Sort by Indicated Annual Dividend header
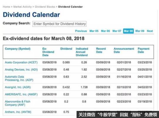Screen dimensions: 159x118 82,52
